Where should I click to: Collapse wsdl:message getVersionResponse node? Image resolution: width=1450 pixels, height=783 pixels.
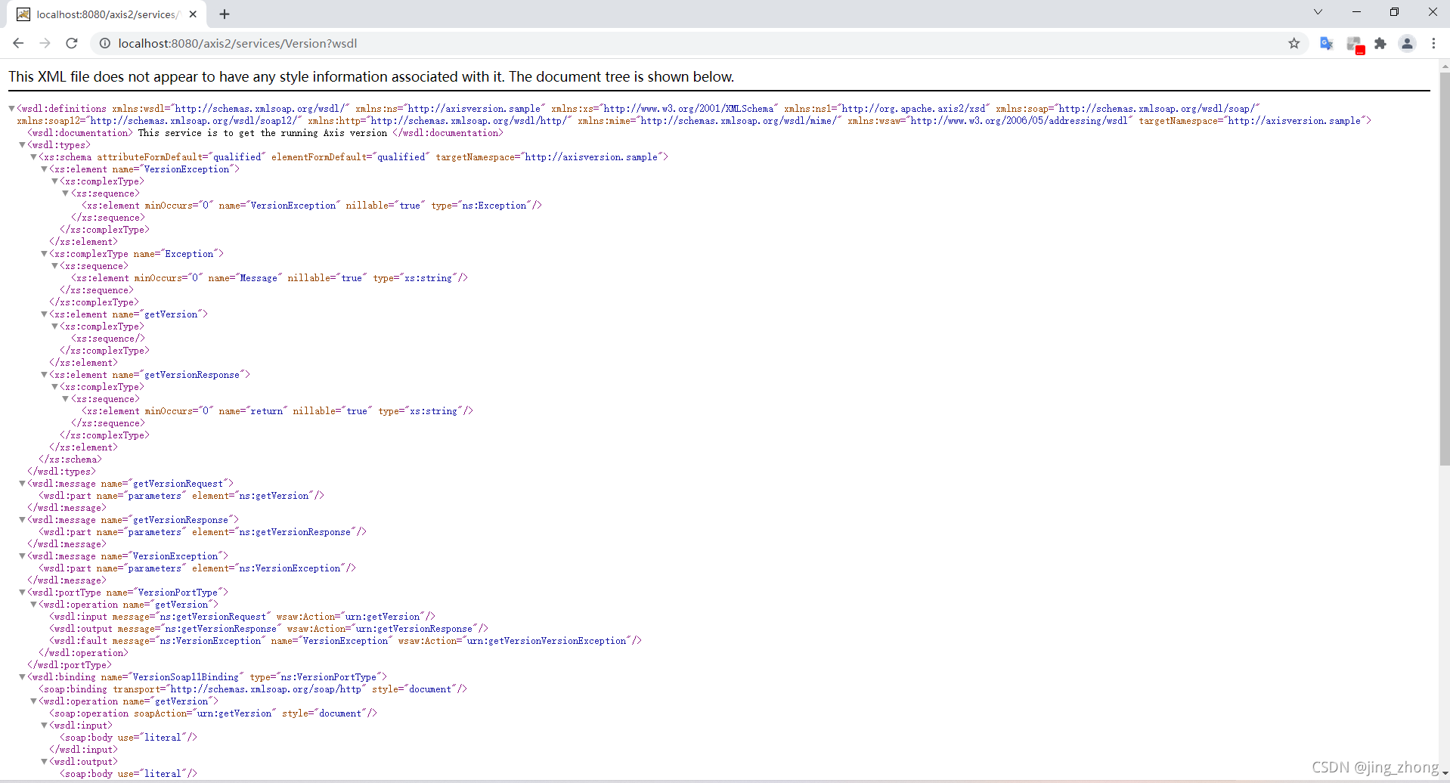(22, 520)
